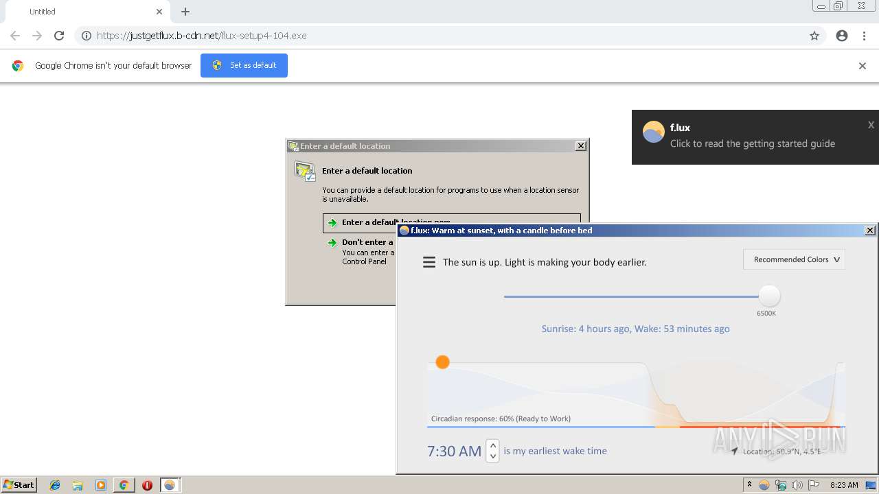Open network status tray icon

coord(781,485)
